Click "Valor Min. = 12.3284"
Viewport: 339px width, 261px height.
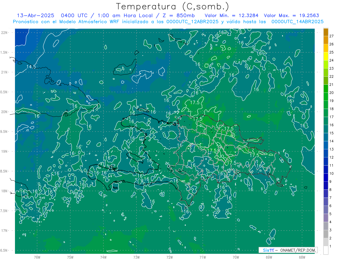[x=232, y=15]
